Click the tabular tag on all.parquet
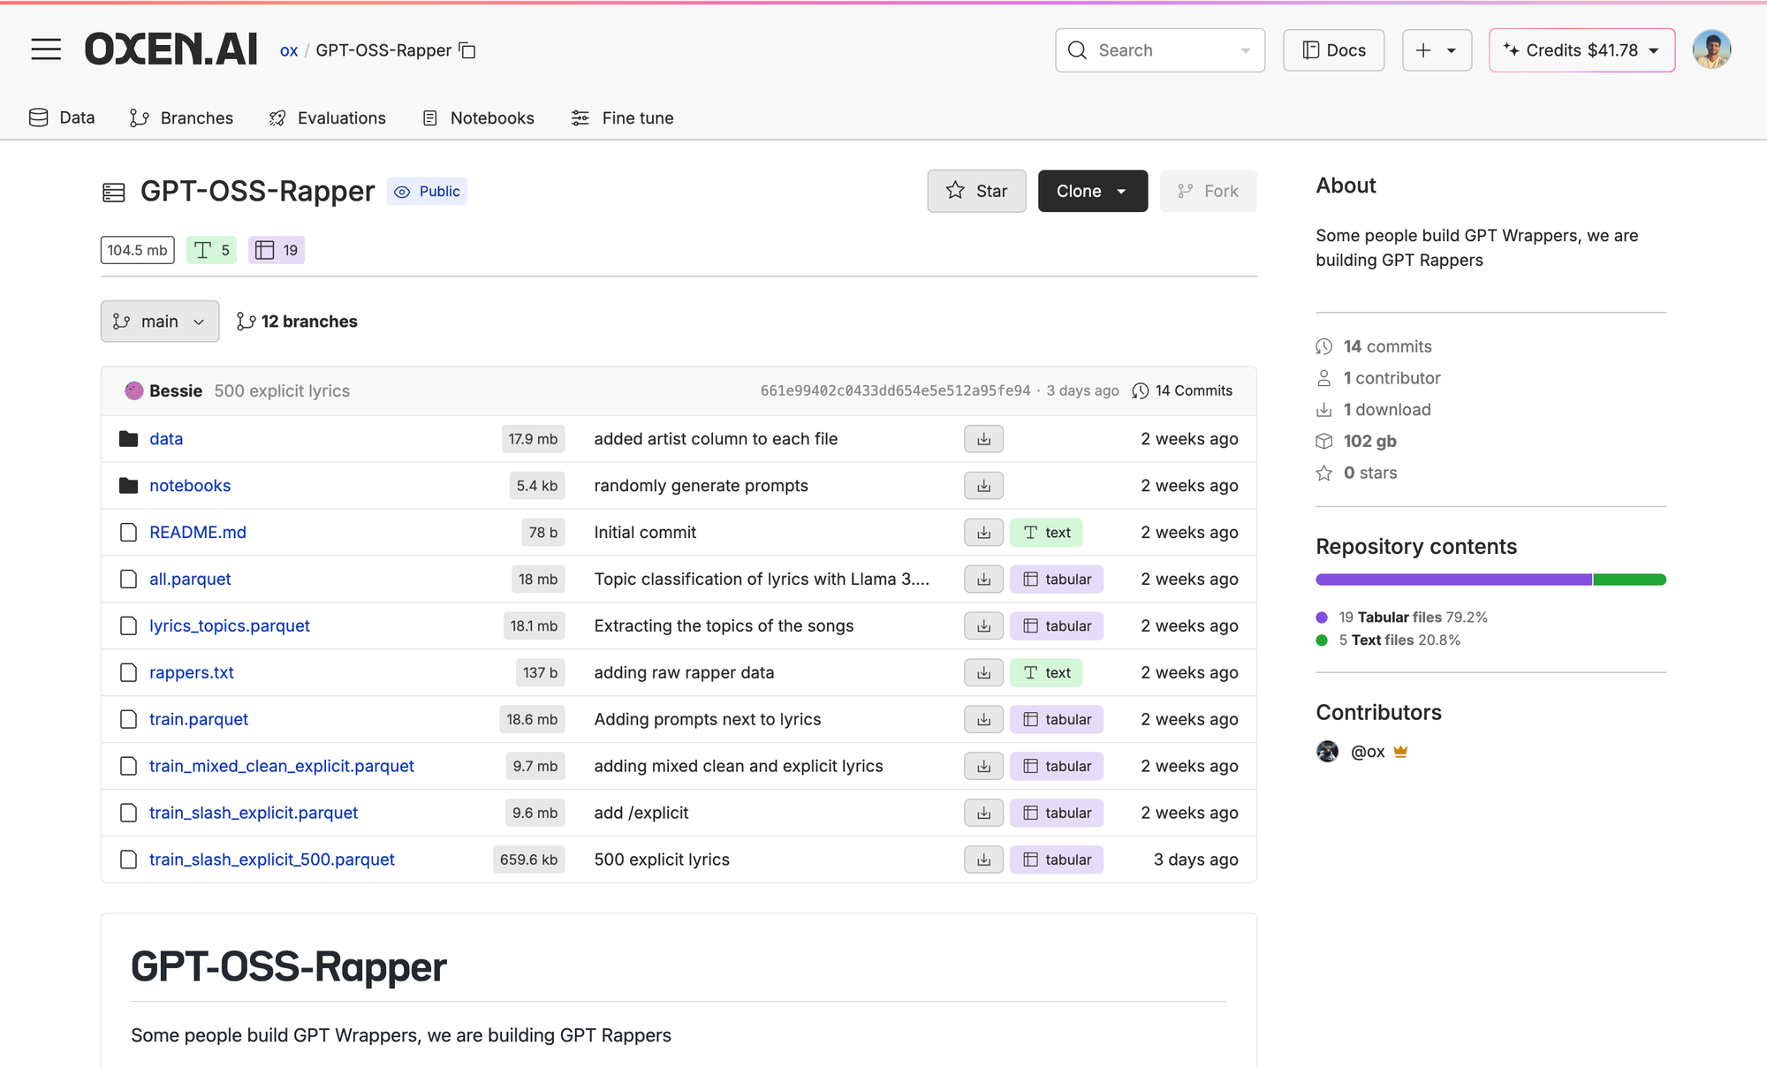This screenshot has height=1068, width=1767. (1057, 579)
